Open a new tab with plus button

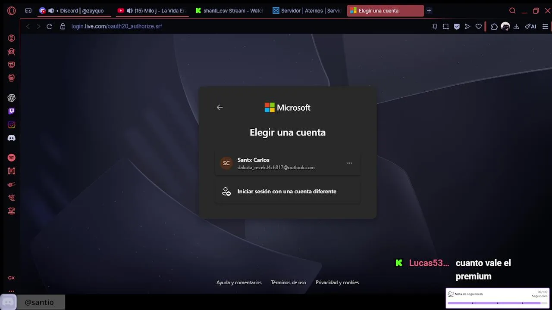(x=429, y=11)
